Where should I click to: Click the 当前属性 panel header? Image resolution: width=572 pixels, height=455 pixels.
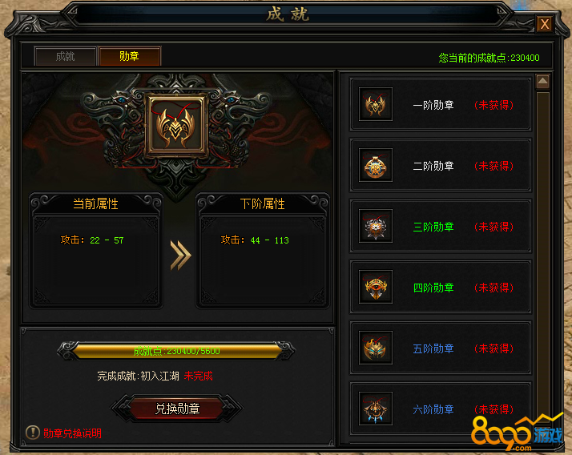pyautogui.click(x=96, y=203)
